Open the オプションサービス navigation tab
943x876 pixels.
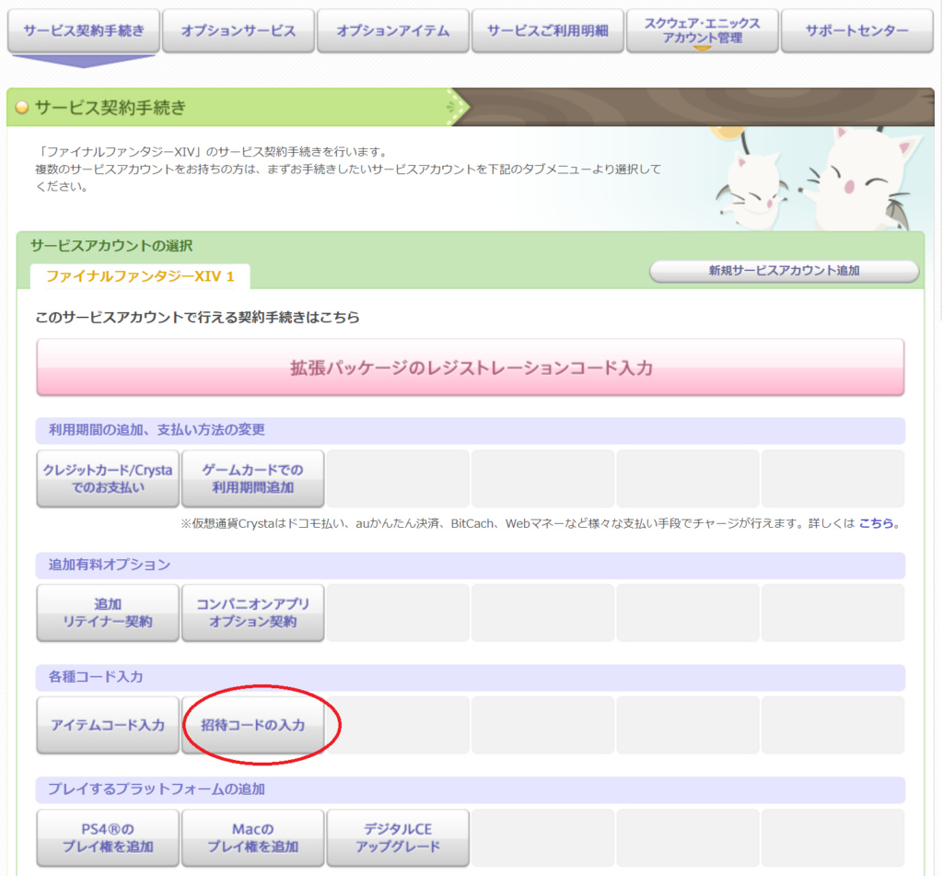(239, 30)
